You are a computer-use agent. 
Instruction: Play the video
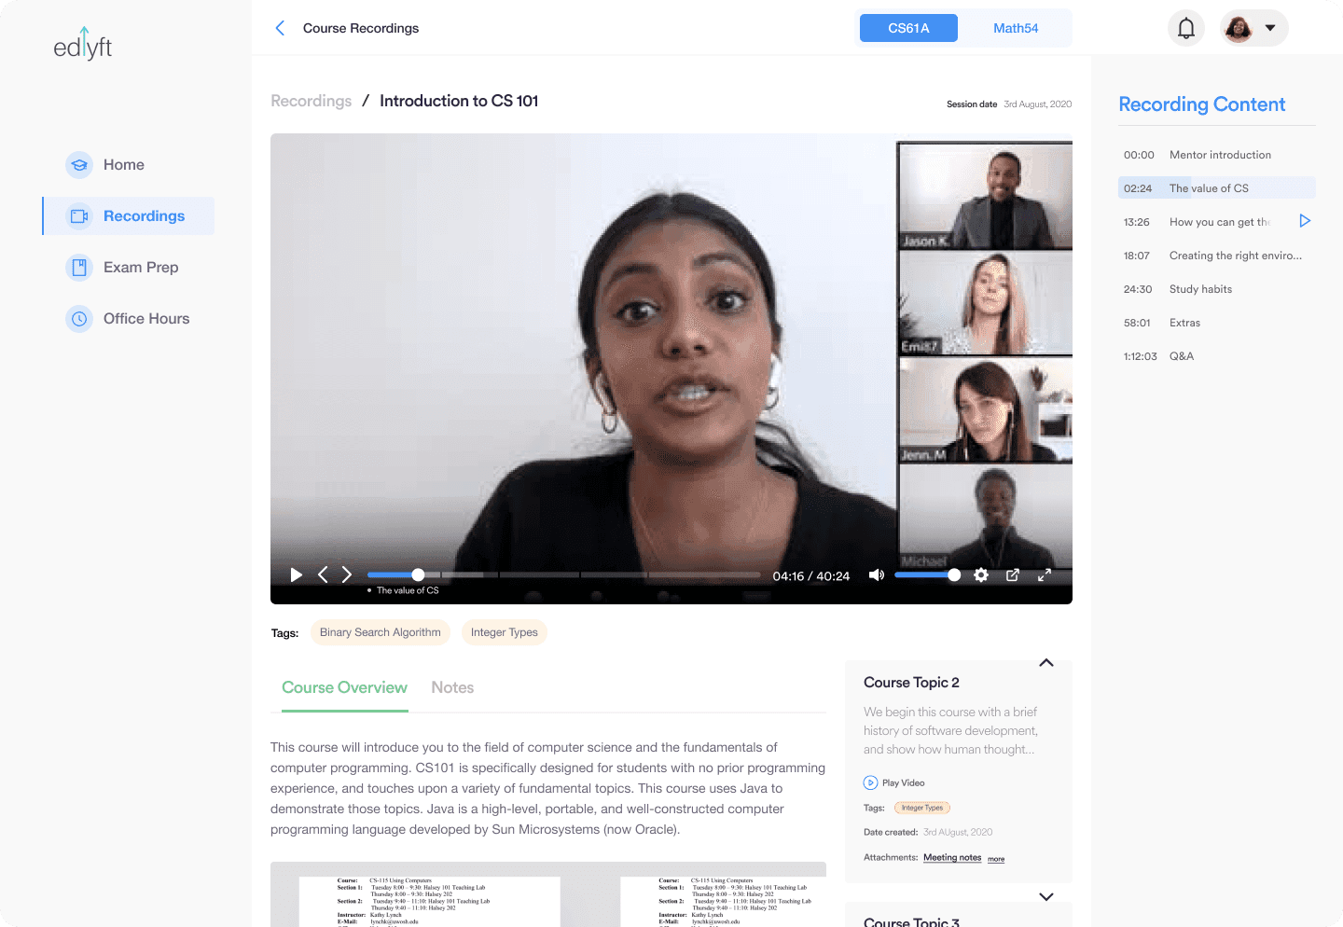tap(297, 575)
